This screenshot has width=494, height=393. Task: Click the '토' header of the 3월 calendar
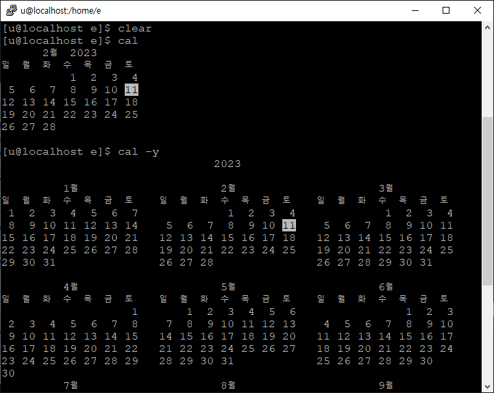click(444, 200)
